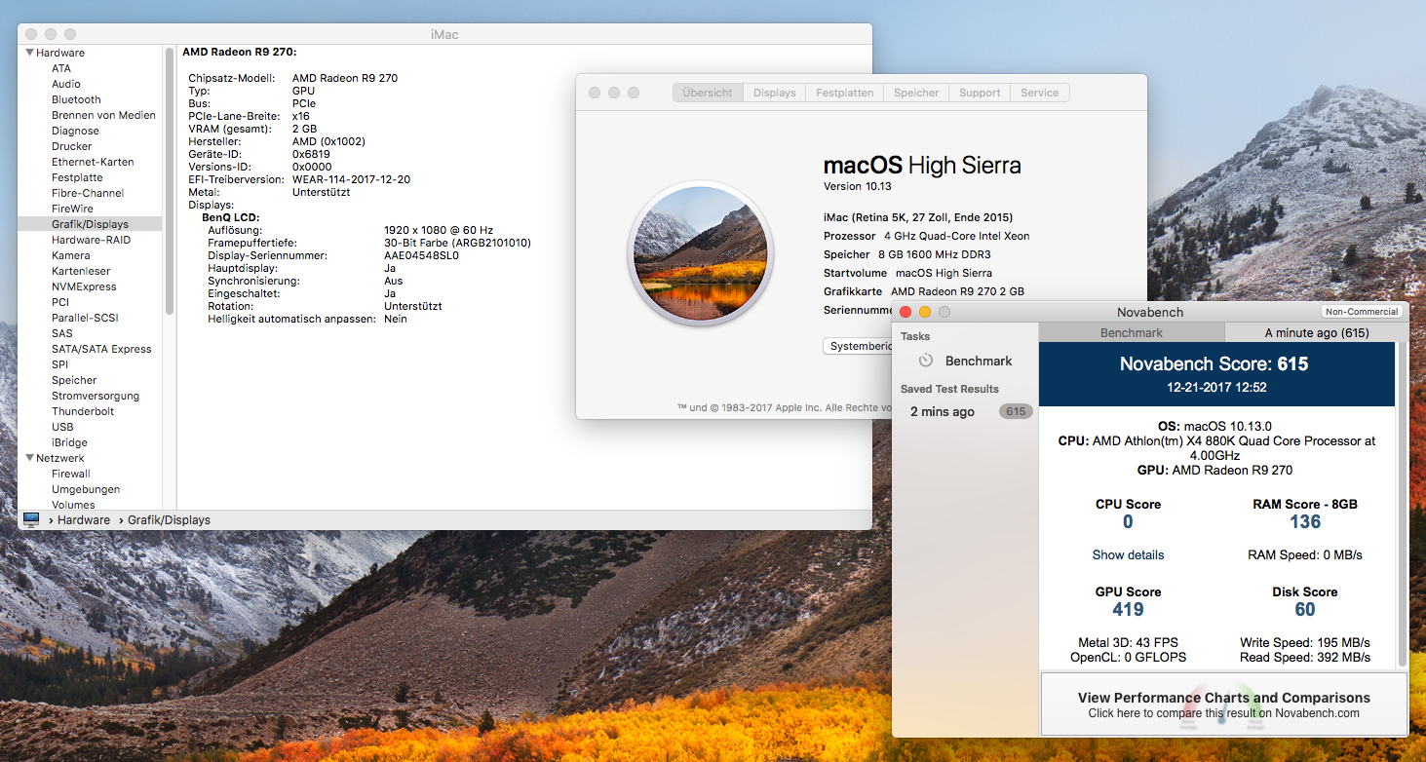Click Hardware in the bottom path bar
The image size is (1426, 762).
point(84,520)
